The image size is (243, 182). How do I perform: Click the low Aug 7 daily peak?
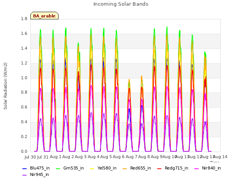(x=129, y=80)
